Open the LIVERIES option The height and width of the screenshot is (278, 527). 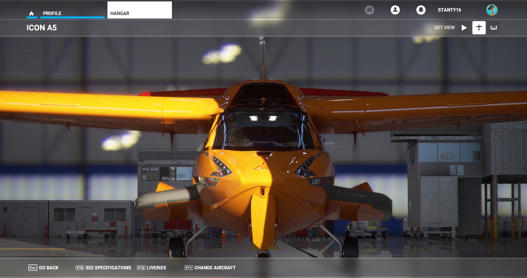pos(156,268)
